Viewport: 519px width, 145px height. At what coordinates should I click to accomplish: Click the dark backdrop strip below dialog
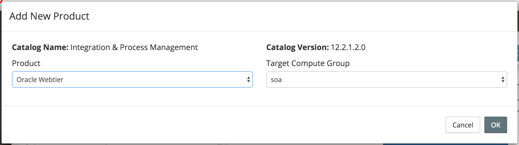click(x=258, y=144)
